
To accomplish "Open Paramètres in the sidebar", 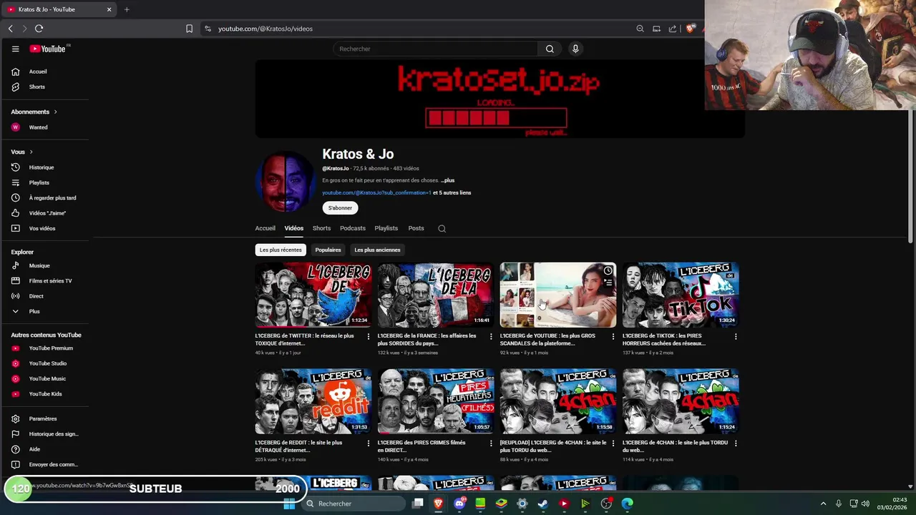I will pyautogui.click(x=44, y=418).
